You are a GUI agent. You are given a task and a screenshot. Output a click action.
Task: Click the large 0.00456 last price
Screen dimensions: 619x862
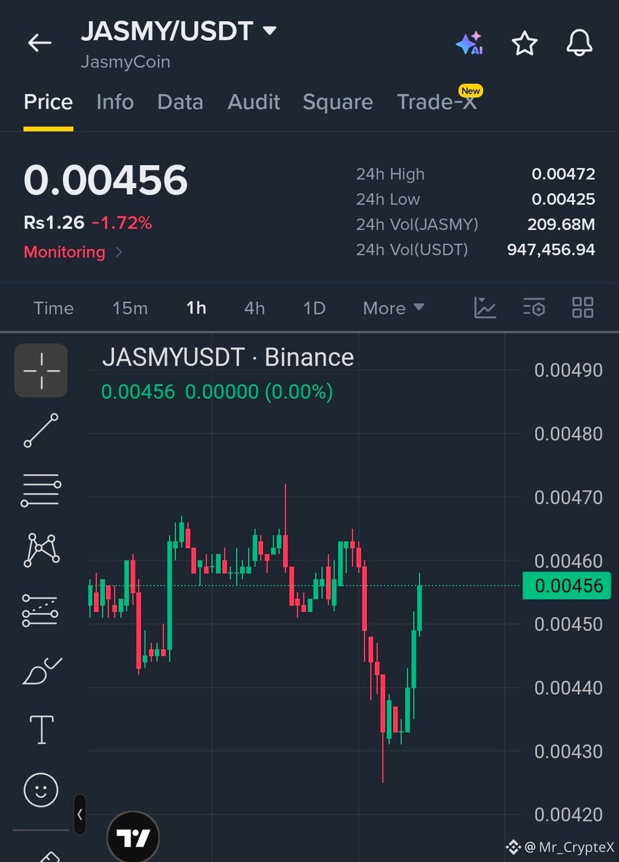tap(105, 180)
